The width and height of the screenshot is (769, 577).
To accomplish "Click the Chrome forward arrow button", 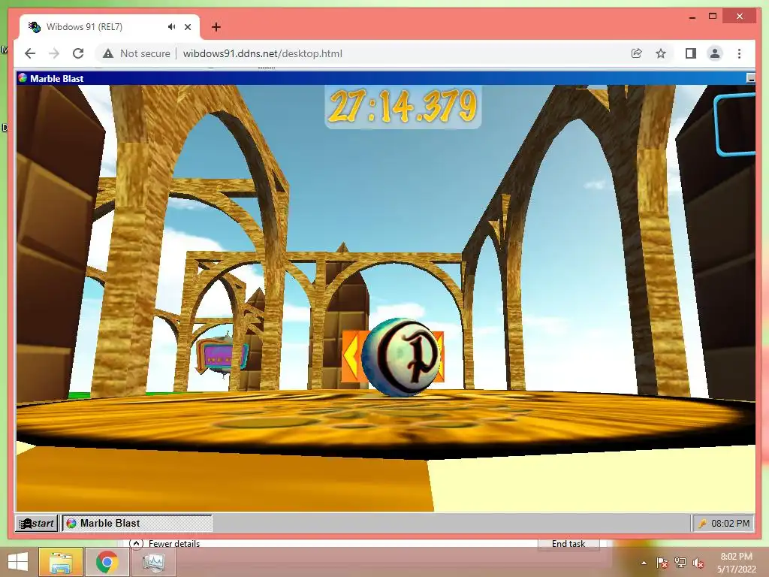I will (54, 53).
